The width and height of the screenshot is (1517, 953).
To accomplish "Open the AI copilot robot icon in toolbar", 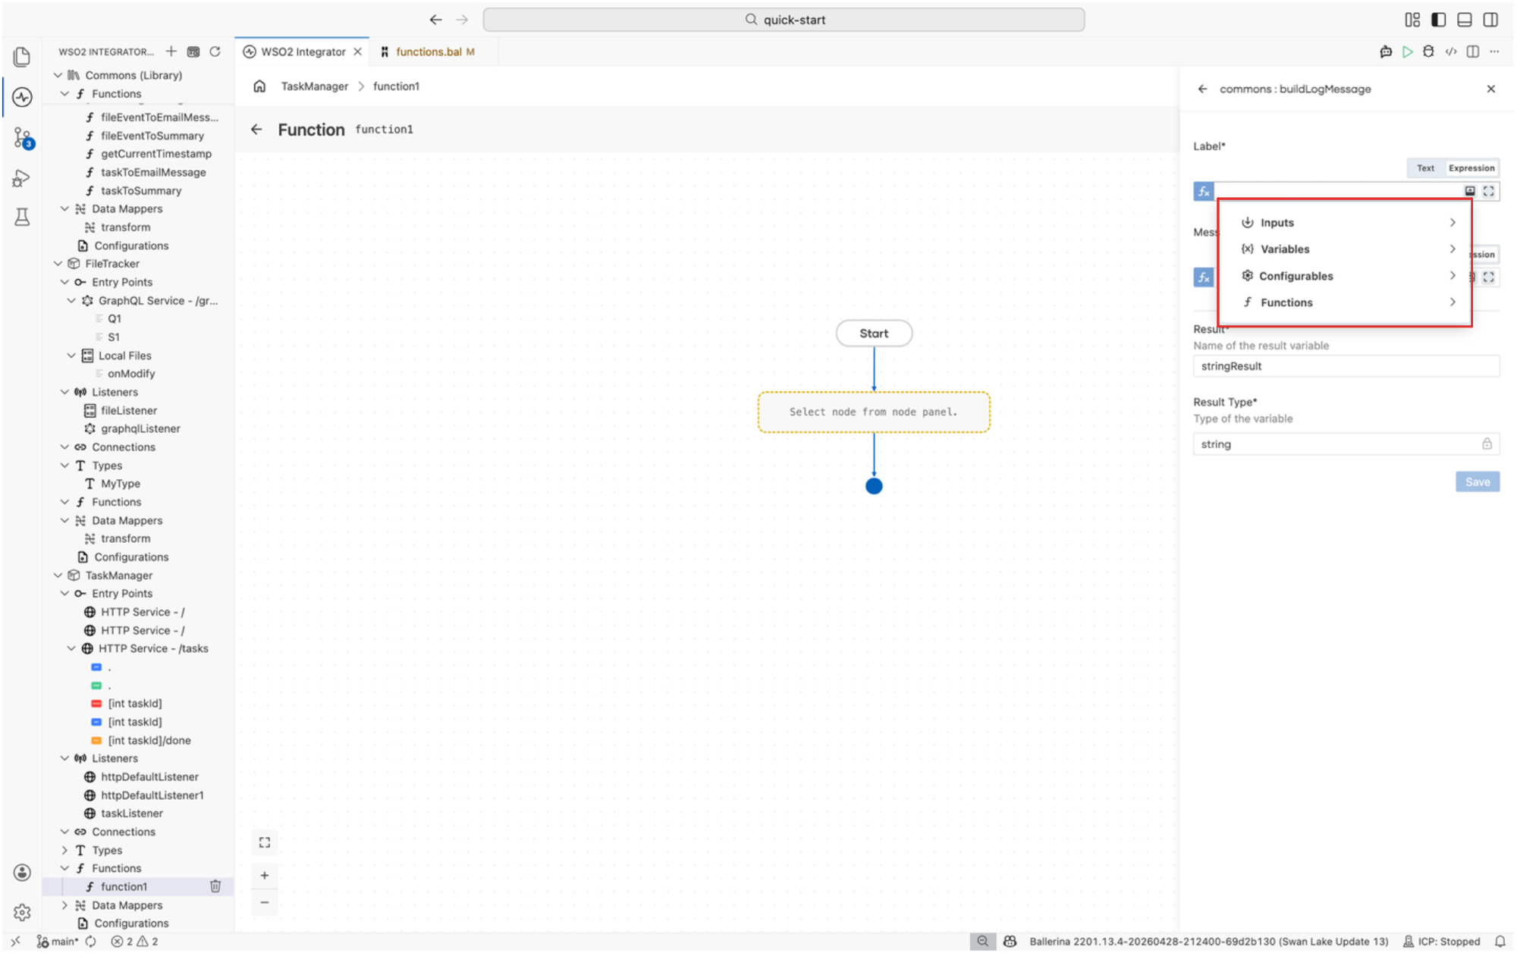I will point(1386,52).
